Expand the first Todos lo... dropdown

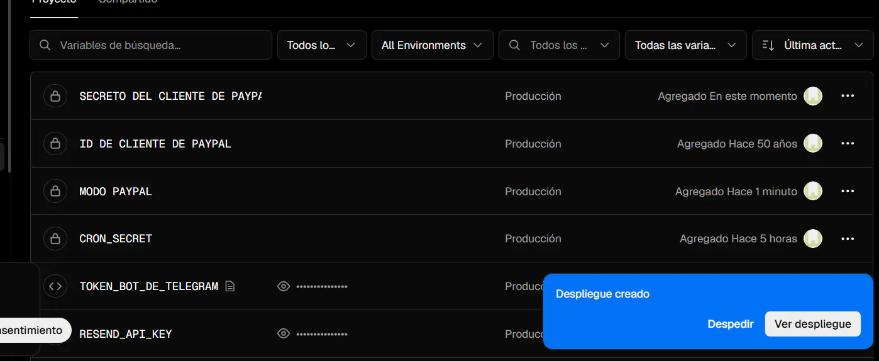[x=321, y=45]
